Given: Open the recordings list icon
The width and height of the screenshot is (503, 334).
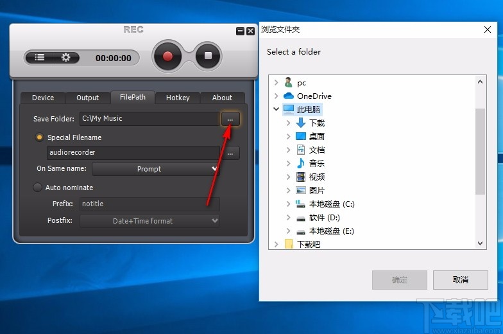Looking at the screenshot, I should pyautogui.click(x=40, y=58).
